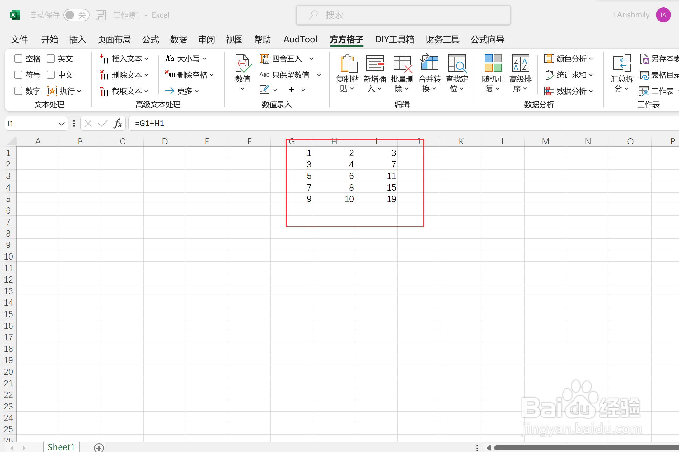Screen dimensions: 679x452
Task: Click the 搜索 search field
Action: coord(403,15)
